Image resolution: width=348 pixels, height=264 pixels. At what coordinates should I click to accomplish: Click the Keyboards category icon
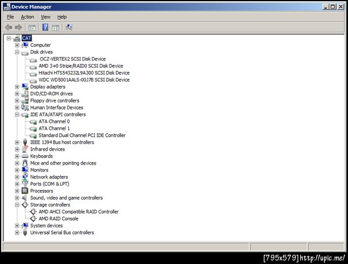tap(25, 156)
